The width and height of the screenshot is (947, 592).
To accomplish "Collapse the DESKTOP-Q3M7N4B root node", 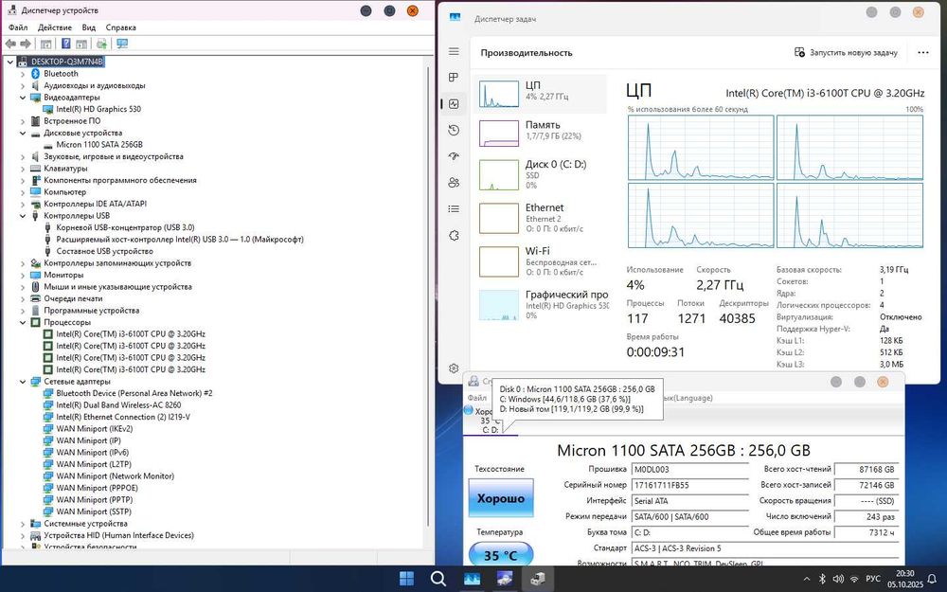I will tap(10, 62).
